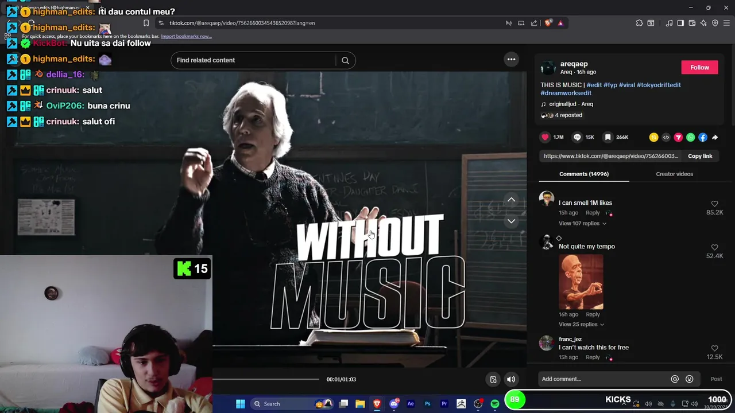The width and height of the screenshot is (735, 413).
Task: Reply to franc_jez's comment
Action: pos(593,357)
